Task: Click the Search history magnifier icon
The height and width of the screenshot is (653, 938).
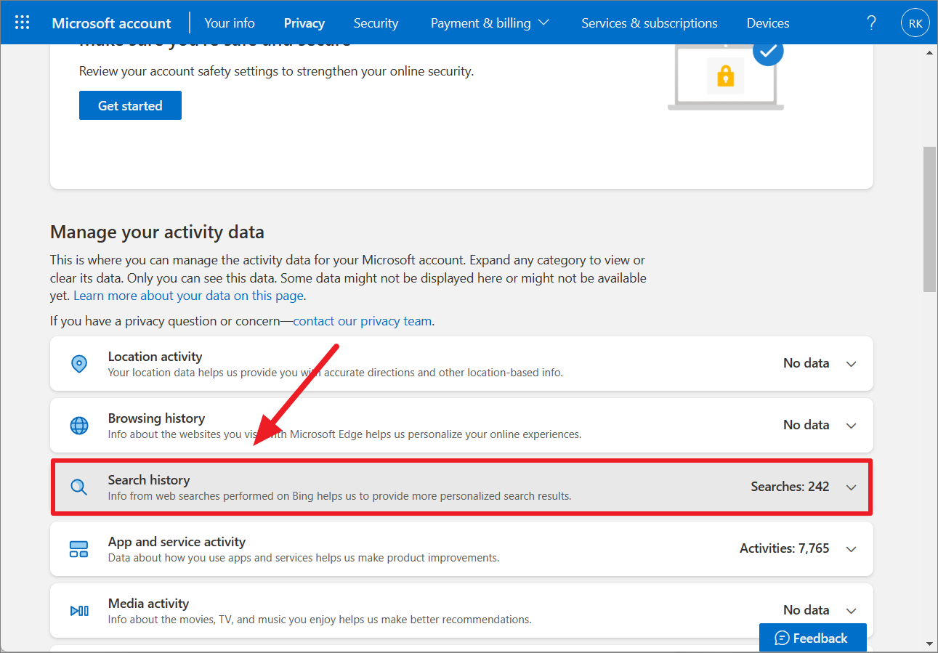Action: [x=79, y=487]
